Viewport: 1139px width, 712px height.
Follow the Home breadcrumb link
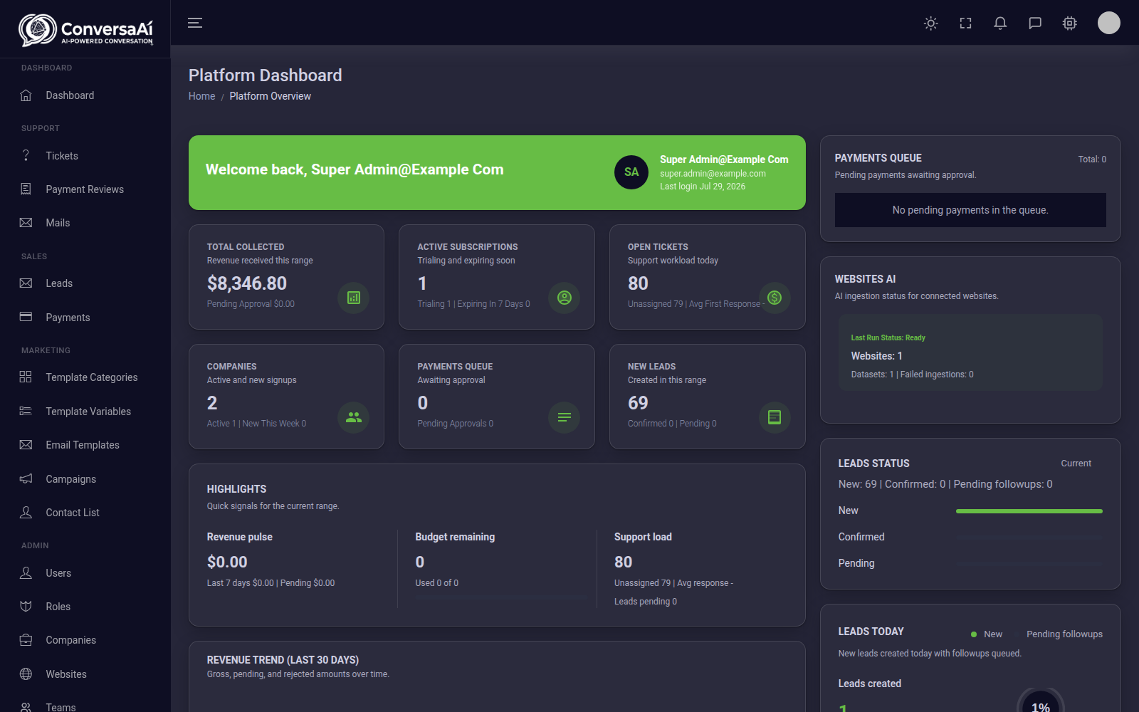click(x=201, y=96)
